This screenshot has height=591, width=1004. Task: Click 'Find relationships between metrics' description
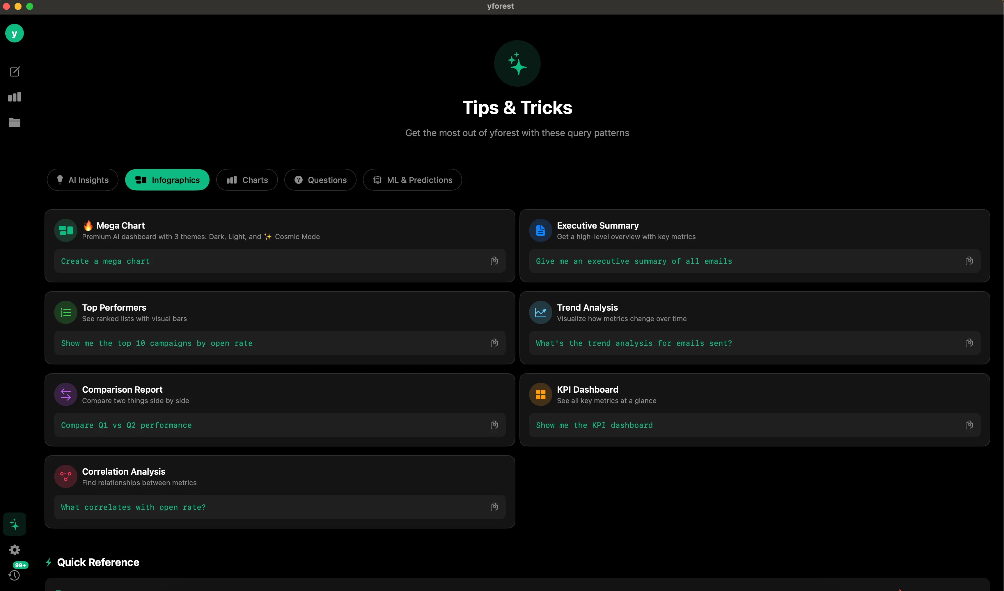[x=139, y=483]
